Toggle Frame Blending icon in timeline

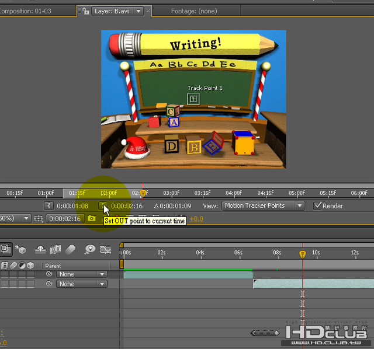click(56, 249)
